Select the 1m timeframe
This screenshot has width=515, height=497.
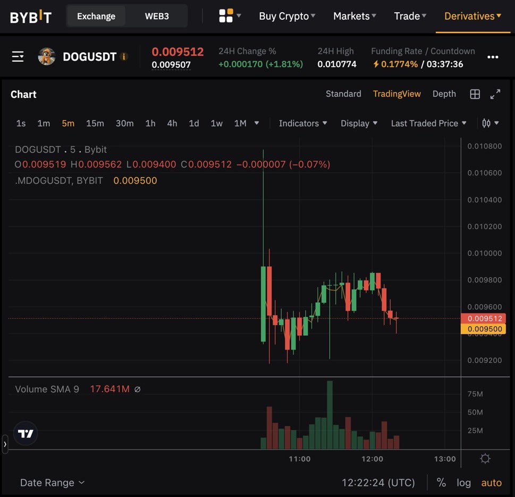tap(44, 123)
